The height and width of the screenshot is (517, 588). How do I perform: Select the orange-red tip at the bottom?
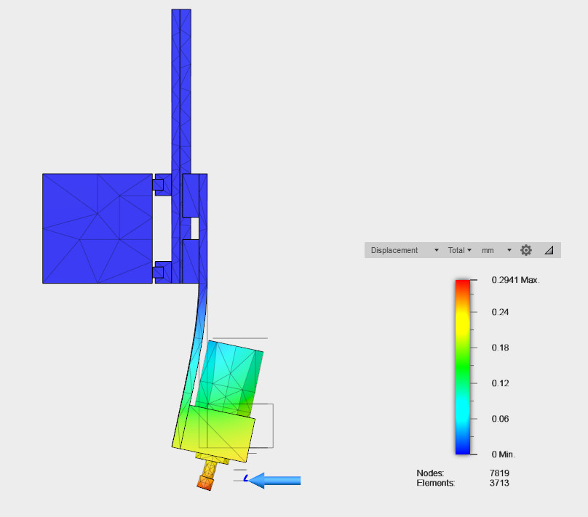[205, 483]
